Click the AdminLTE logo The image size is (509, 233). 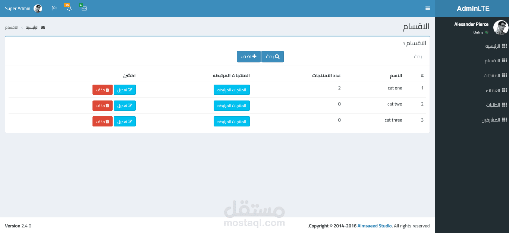[x=473, y=9]
